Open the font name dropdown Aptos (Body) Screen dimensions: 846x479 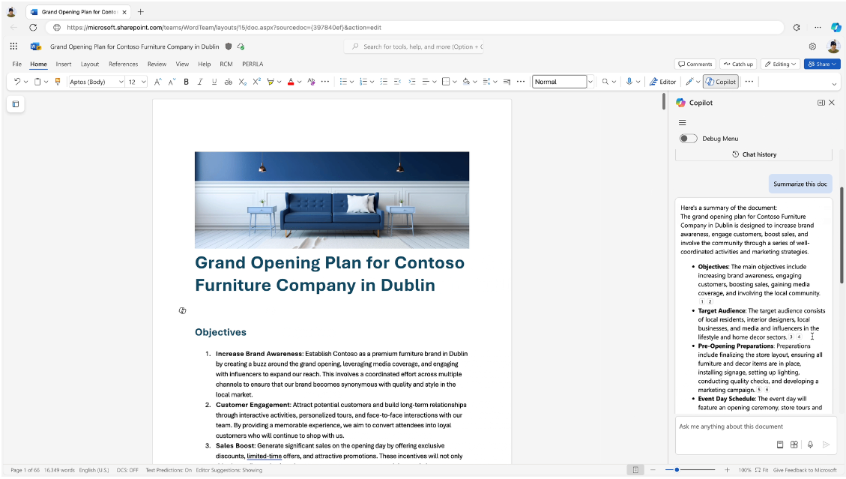pyautogui.click(x=96, y=82)
